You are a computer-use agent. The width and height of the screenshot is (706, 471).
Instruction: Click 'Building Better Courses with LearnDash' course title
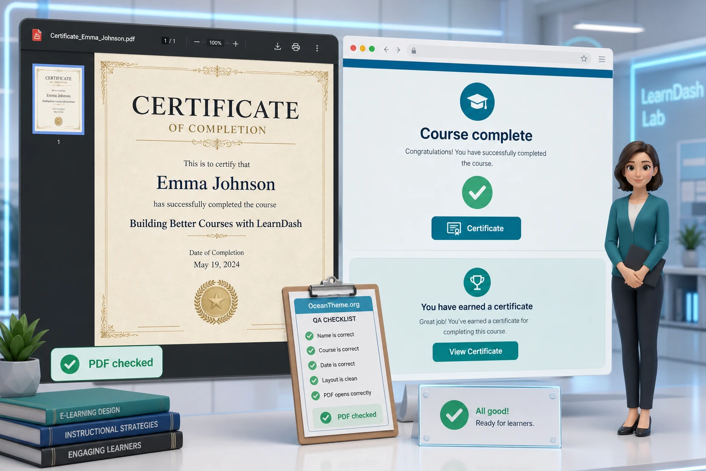(x=216, y=224)
